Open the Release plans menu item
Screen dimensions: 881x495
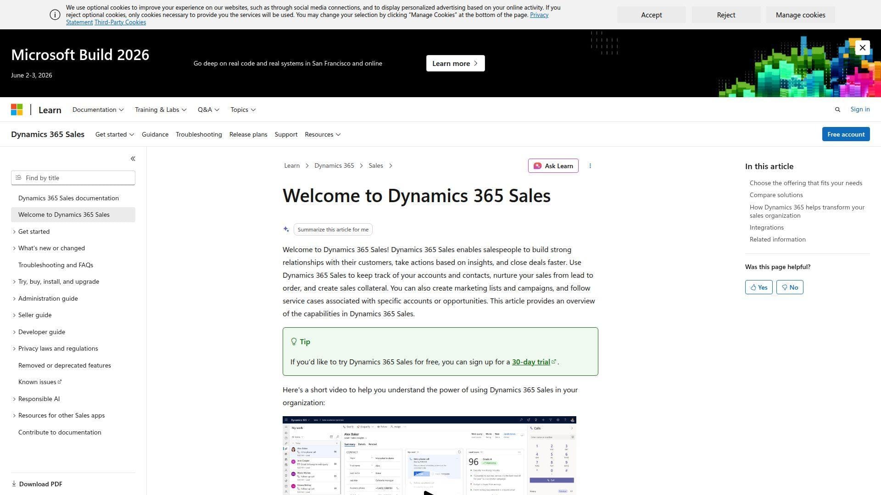coord(248,134)
